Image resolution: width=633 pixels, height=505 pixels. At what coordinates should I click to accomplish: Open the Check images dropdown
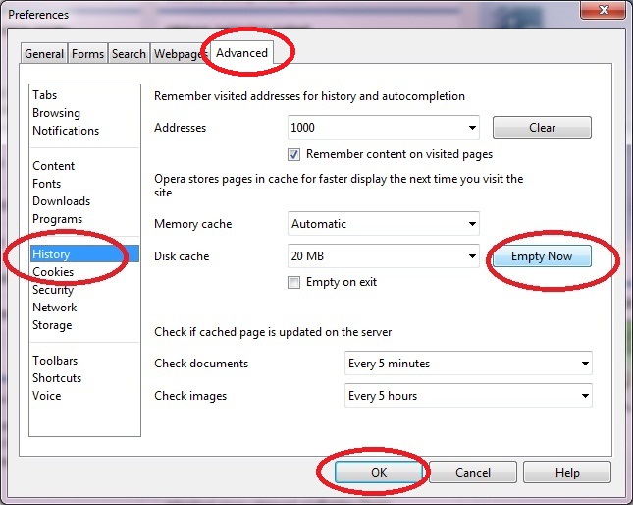point(468,396)
